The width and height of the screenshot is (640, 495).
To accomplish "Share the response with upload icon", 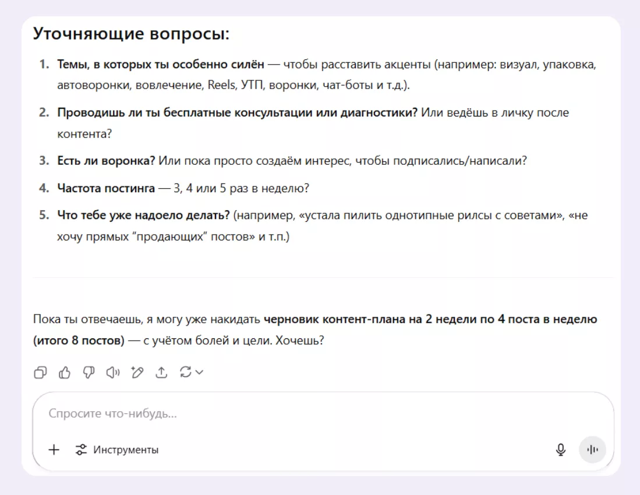I will 161,372.
